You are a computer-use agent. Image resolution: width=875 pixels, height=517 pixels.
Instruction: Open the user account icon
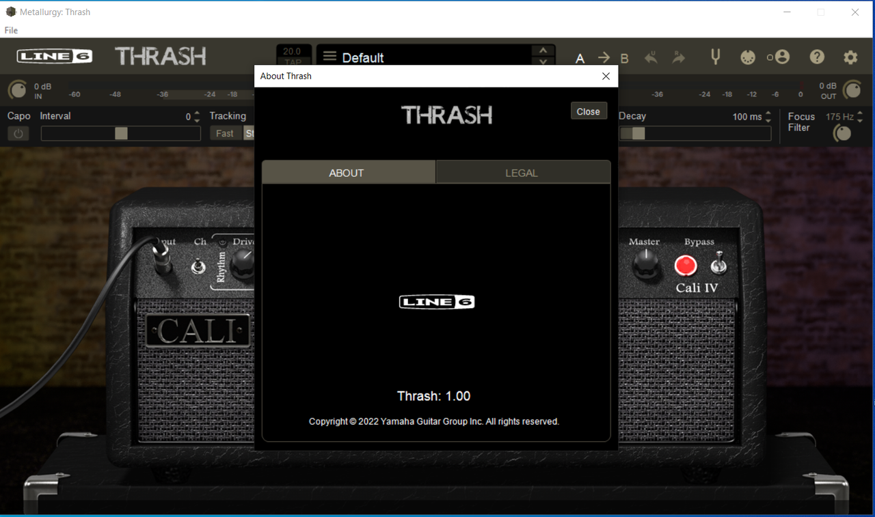click(x=781, y=57)
